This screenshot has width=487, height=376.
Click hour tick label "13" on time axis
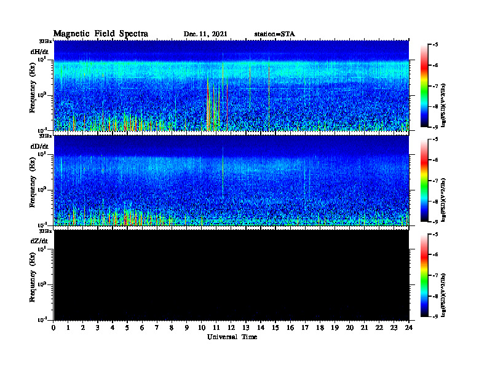pyautogui.click(x=246, y=328)
